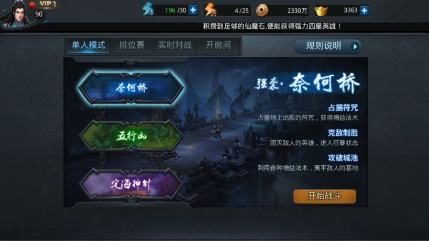Check the VIP 1 badge

tap(48, 4)
